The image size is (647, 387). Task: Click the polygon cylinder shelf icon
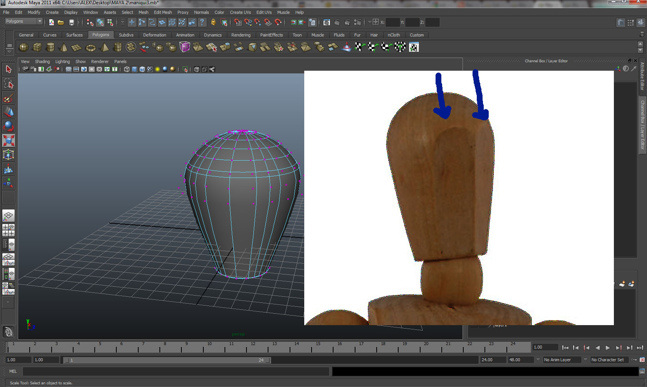click(50, 47)
